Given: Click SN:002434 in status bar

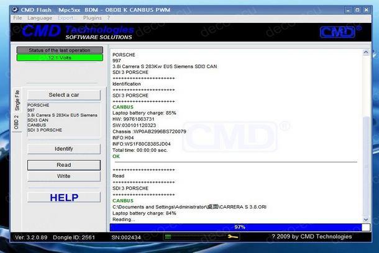Looking at the screenshot, I should (126, 237).
